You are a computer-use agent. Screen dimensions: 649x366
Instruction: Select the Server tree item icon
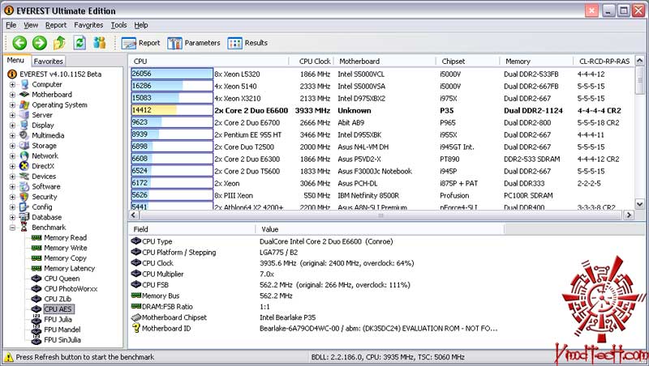[24, 115]
